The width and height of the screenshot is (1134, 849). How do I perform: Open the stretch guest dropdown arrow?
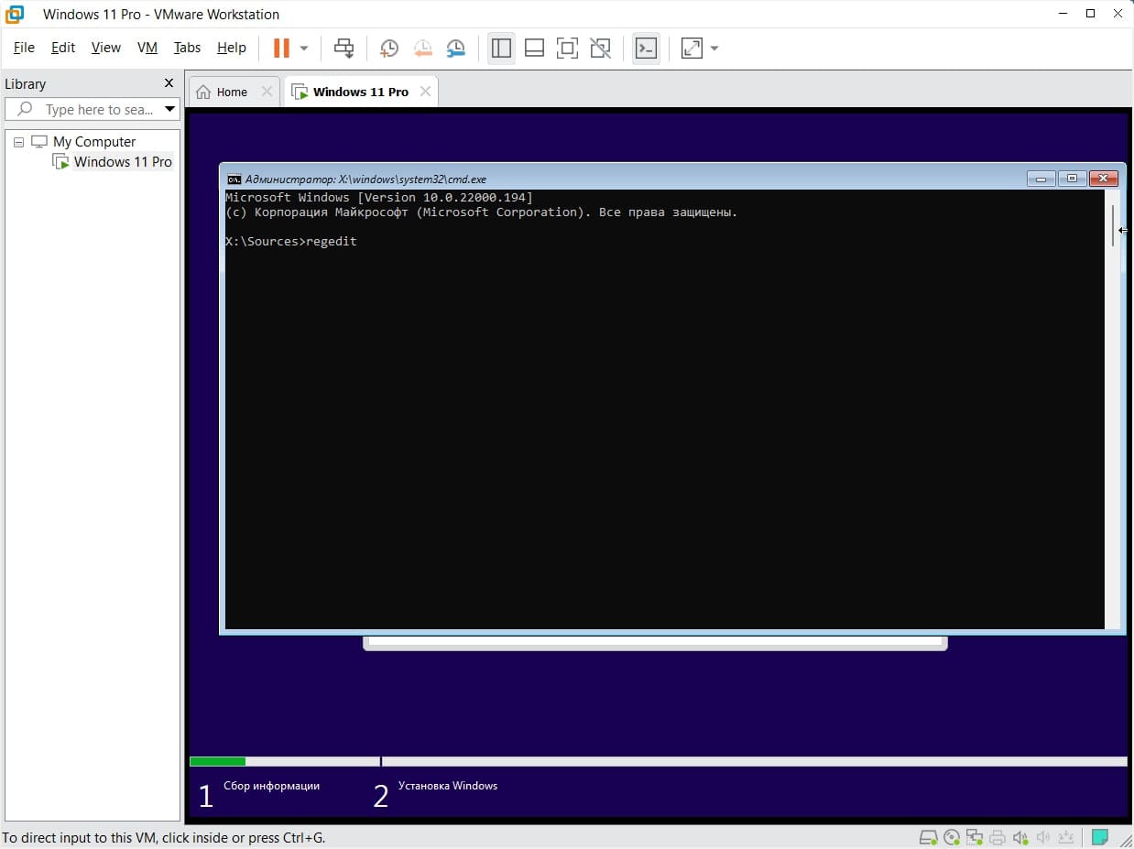[x=714, y=48]
